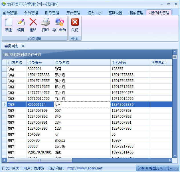Select the 提成管理 tab

coord(136,13)
